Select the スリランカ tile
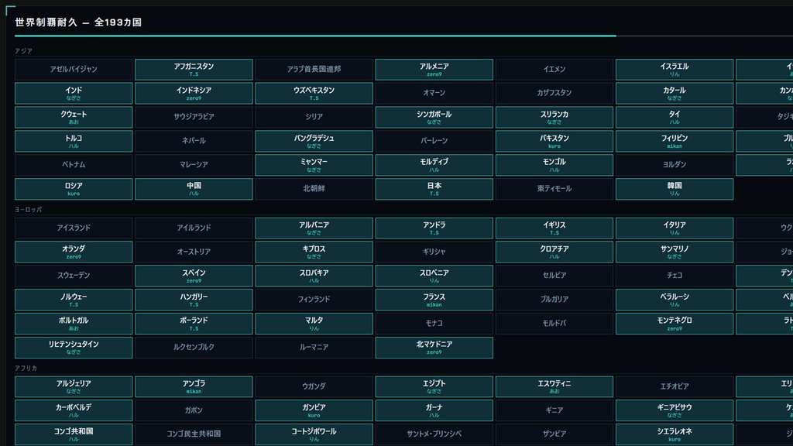Image resolution: width=793 pixels, height=446 pixels. pyautogui.click(x=554, y=117)
